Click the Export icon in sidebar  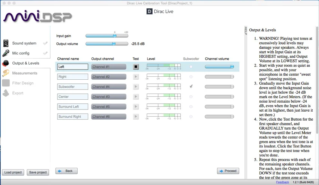coord(6,93)
